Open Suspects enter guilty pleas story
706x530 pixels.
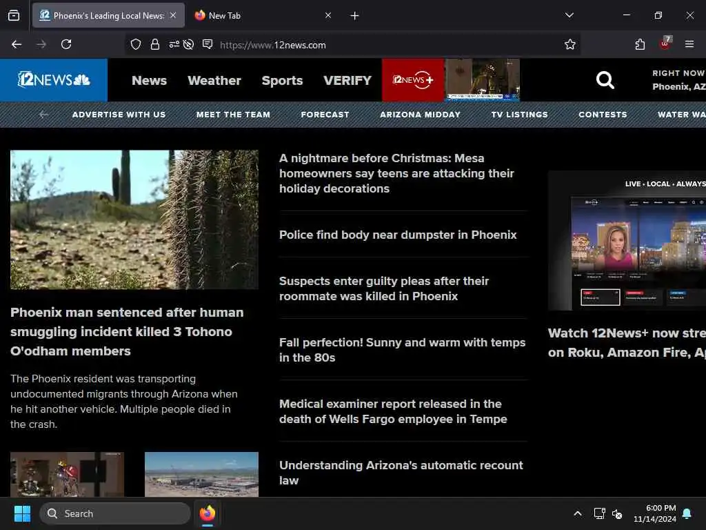[384, 288]
